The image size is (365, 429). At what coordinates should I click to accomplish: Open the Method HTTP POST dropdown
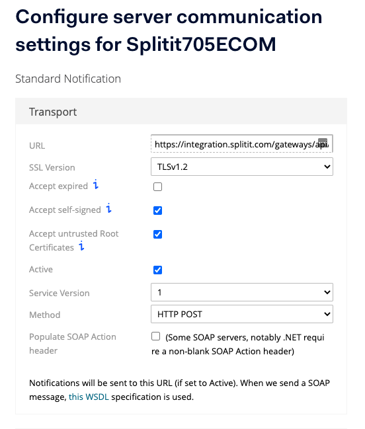[242, 314]
